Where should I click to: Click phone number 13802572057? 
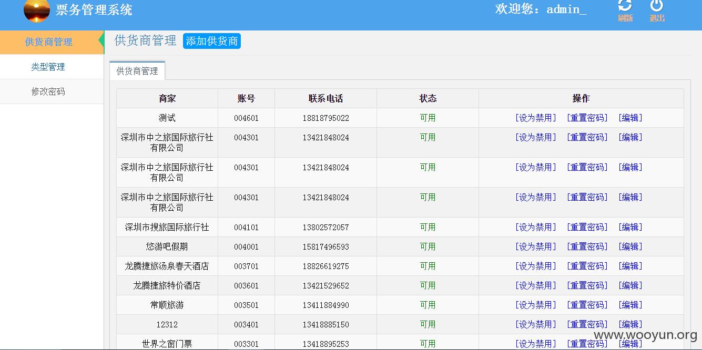point(325,228)
